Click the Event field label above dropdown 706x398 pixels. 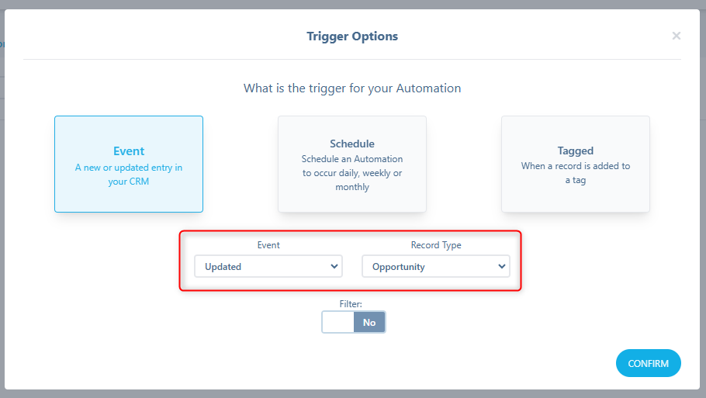click(x=268, y=245)
